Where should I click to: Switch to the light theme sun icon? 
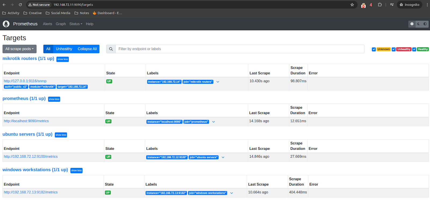412,24
